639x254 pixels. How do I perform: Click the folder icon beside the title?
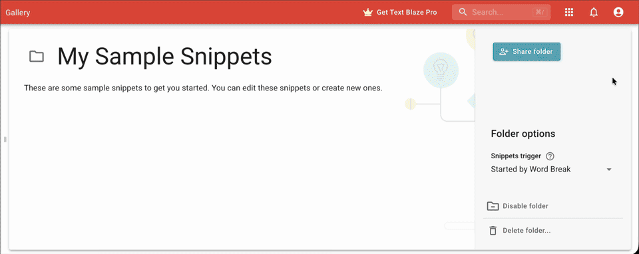pos(37,57)
